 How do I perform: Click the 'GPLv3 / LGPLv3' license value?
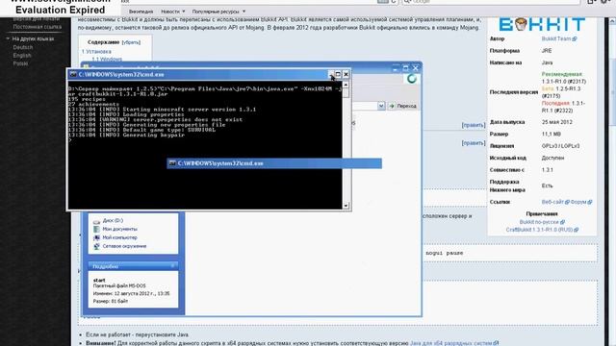(x=560, y=146)
